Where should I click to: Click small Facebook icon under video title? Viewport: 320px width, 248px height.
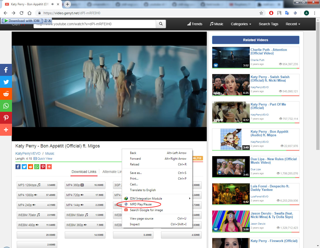(18, 167)
